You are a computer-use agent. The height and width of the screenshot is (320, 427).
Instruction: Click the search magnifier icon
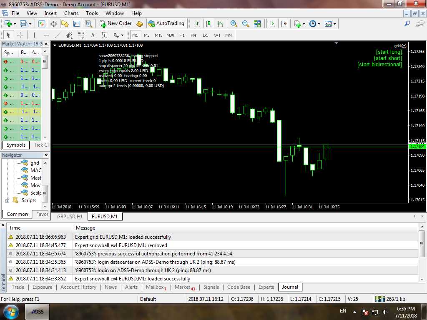[407, 24]
